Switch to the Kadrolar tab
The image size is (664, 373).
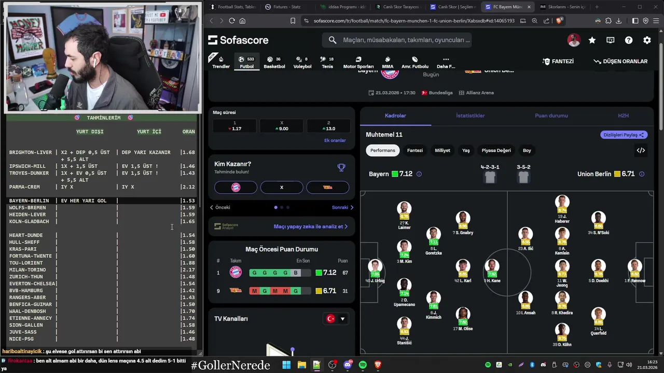click(x=395, y=116)
